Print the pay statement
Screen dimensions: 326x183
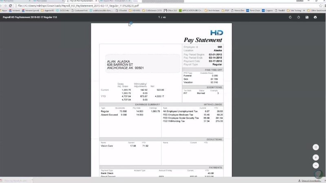click(x=315, y=17)
